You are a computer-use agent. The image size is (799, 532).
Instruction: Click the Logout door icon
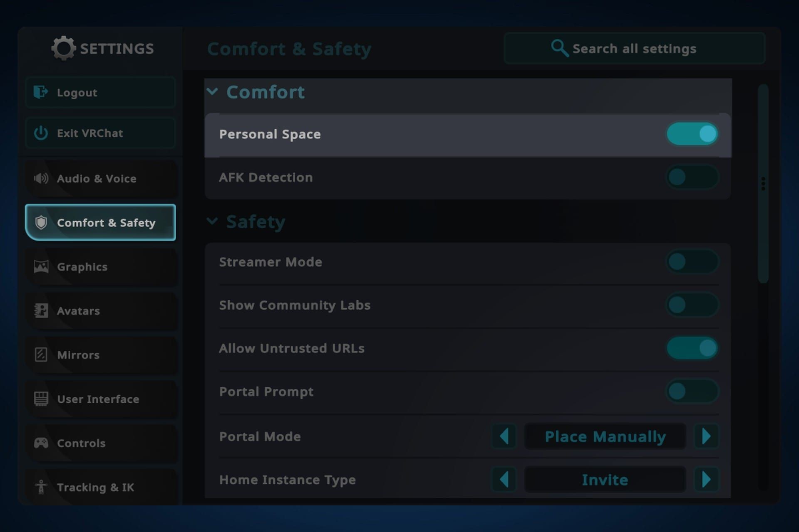tap(41, 92)
